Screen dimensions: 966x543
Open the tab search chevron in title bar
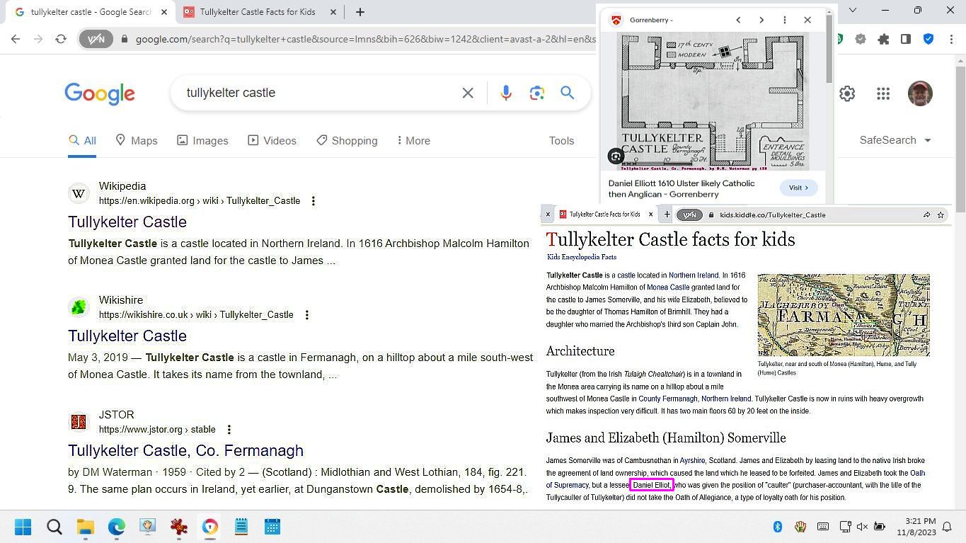[x=852, y=10]
